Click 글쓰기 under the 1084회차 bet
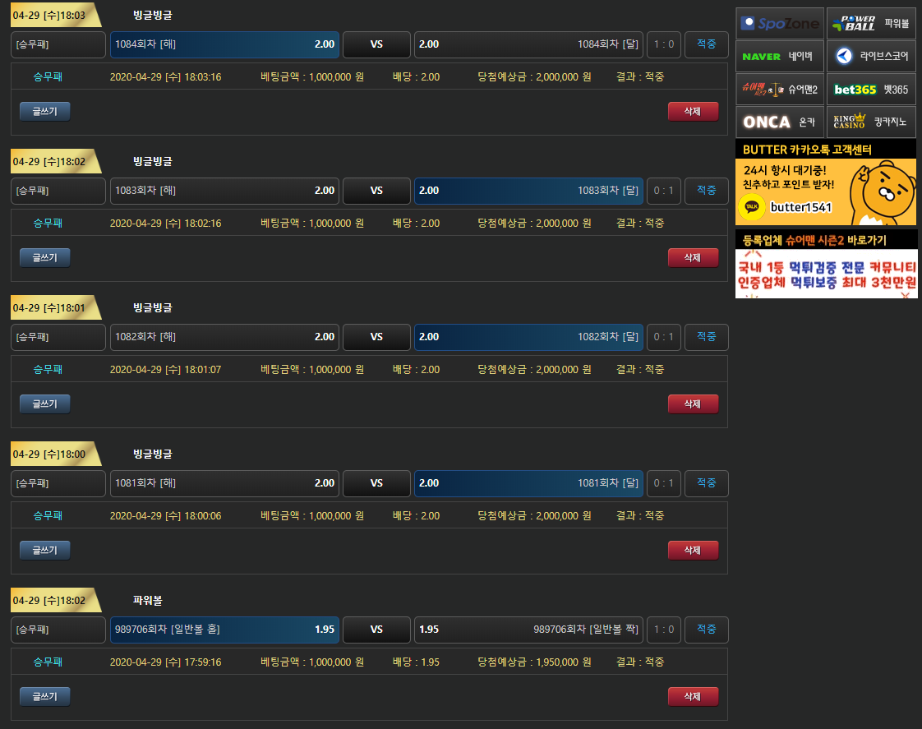 (45, 112)
